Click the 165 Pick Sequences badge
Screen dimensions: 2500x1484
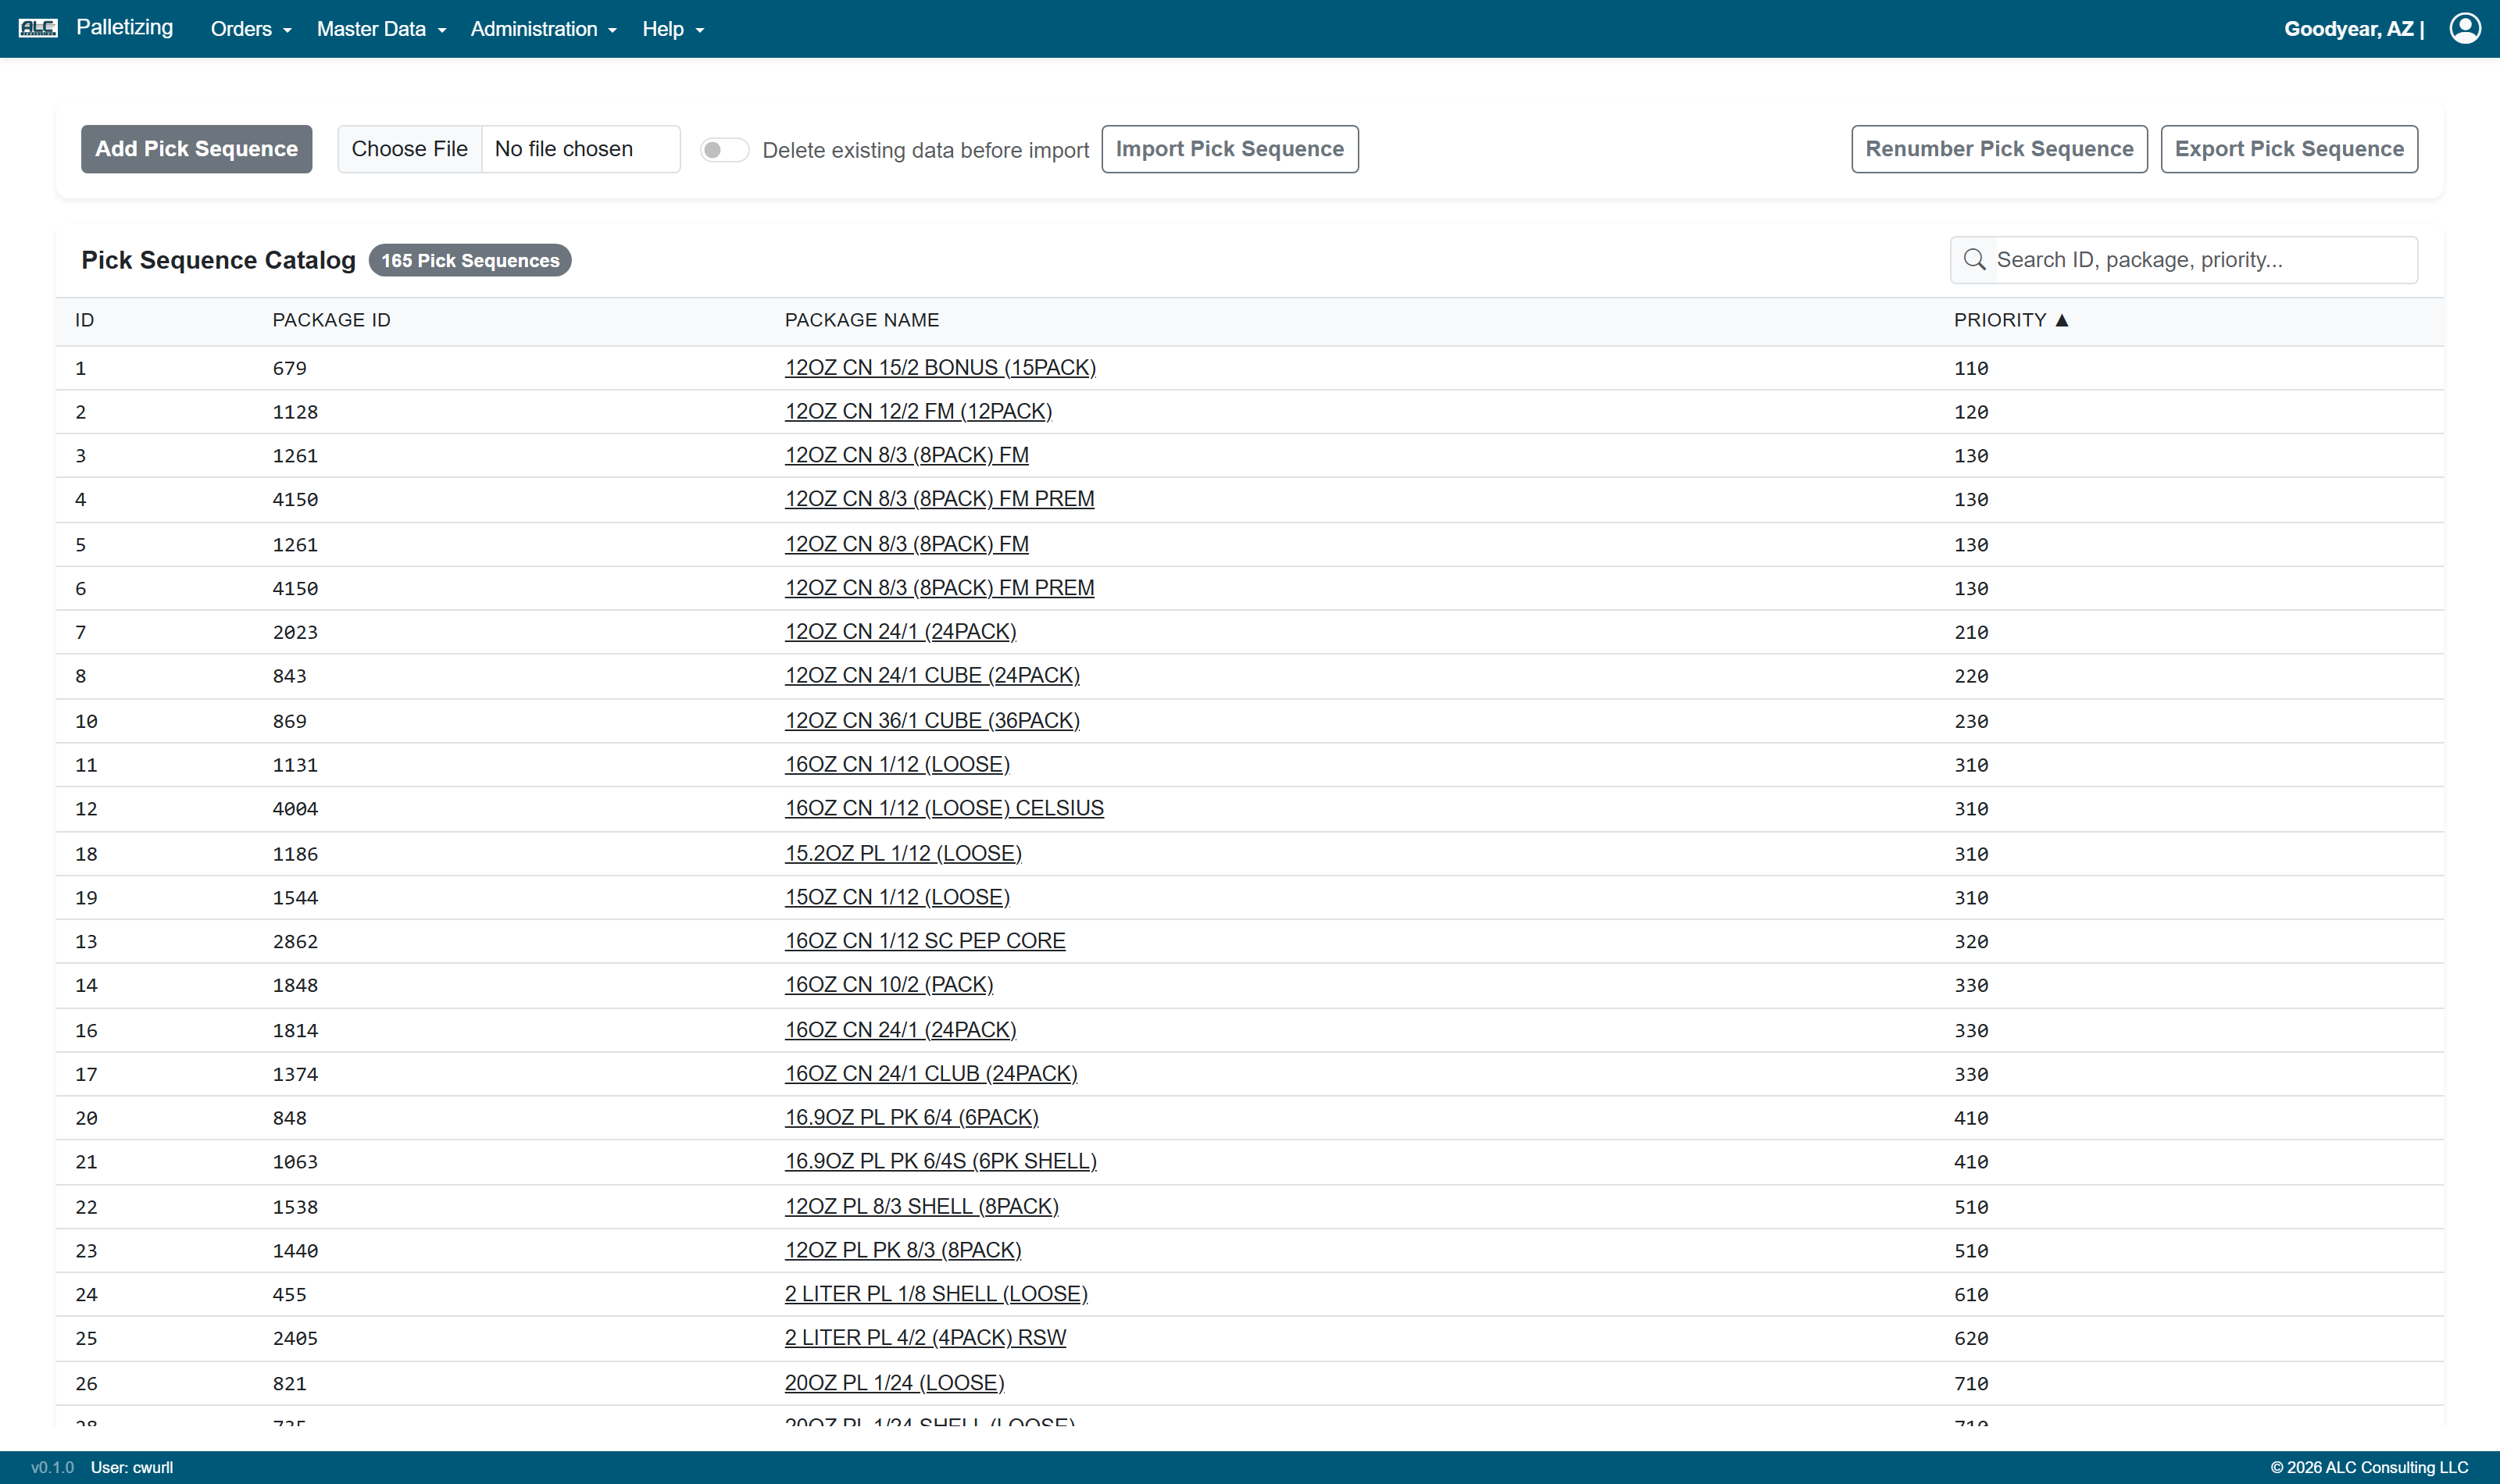(x=470, y=260)
